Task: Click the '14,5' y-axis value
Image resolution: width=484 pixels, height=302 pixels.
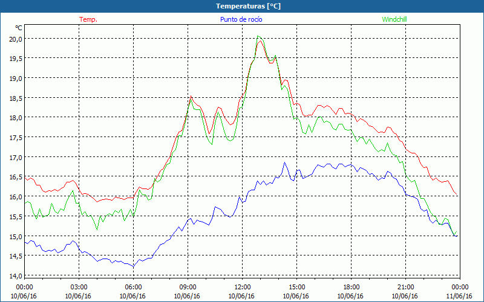Action: (x=16, y=256)
